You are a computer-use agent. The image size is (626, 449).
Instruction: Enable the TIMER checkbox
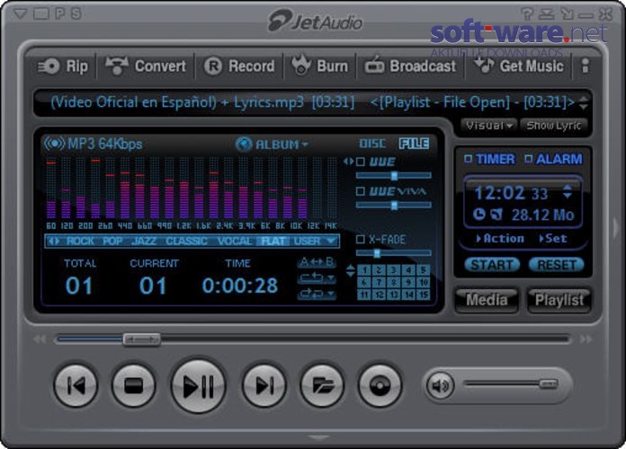coord(469,159)
